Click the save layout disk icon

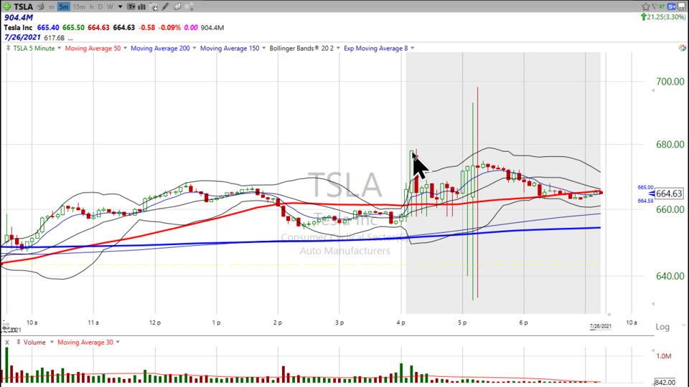tap(682, 6)
